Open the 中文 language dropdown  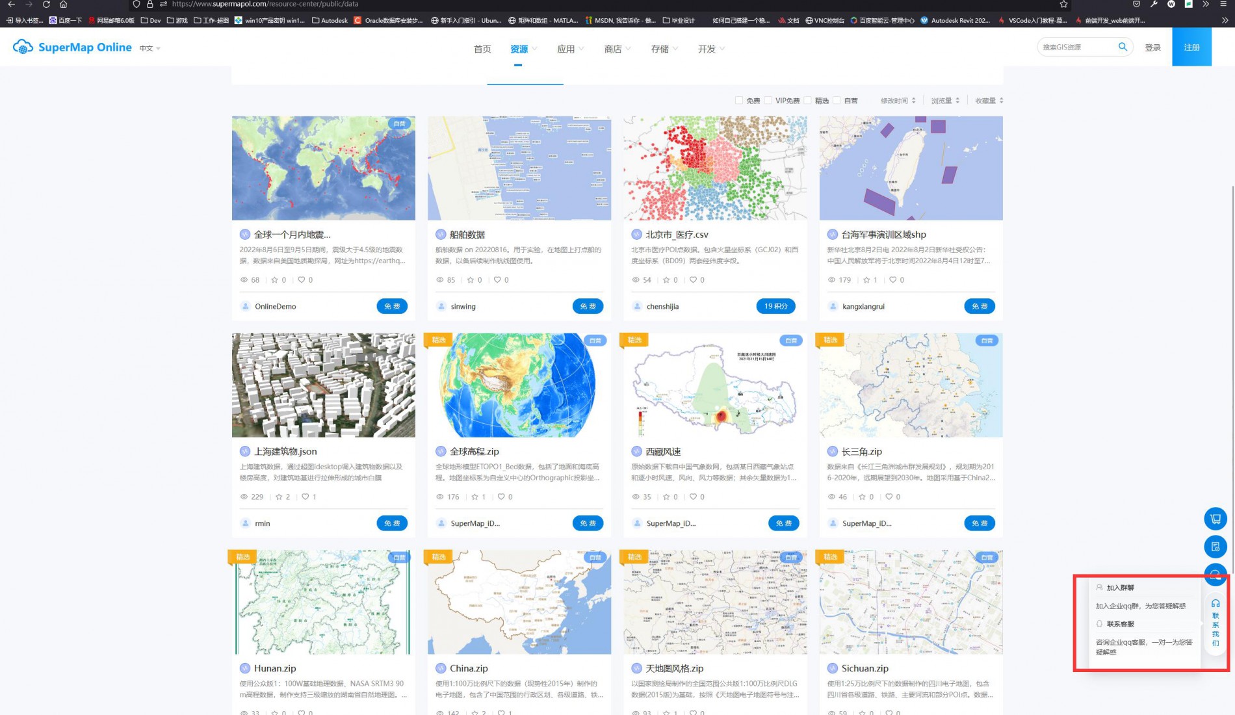click(x=149, y=48)
